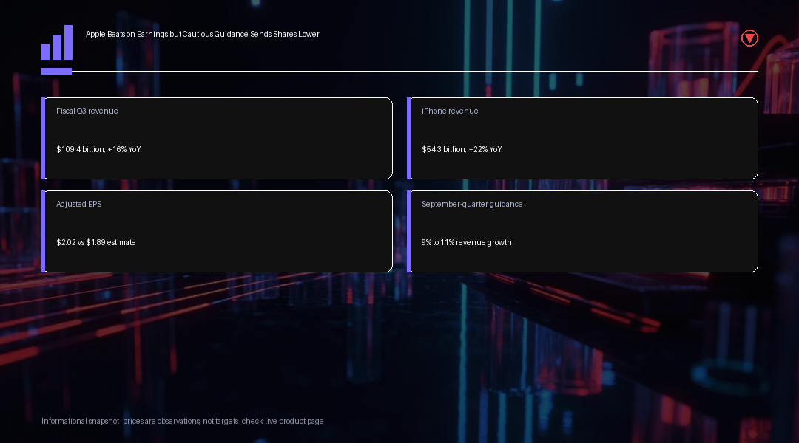799x443 pixels.
Task: Click the '$54.3 billion, +22% YoY' value
Action: point(462,150)
